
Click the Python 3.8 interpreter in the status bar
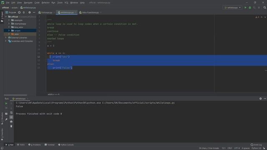[256, 148]
